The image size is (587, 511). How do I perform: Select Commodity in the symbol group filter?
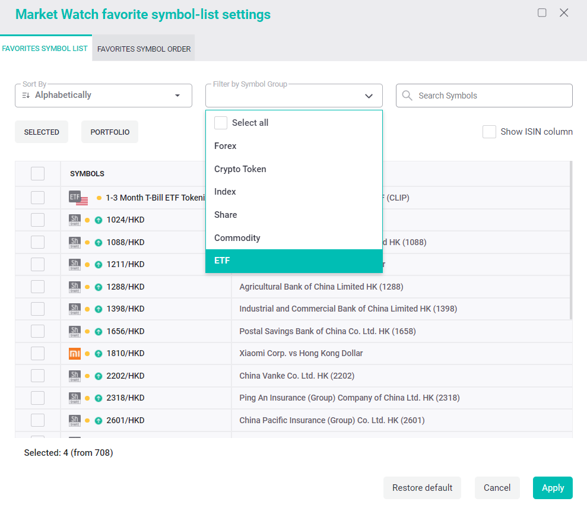pos(294,238)
